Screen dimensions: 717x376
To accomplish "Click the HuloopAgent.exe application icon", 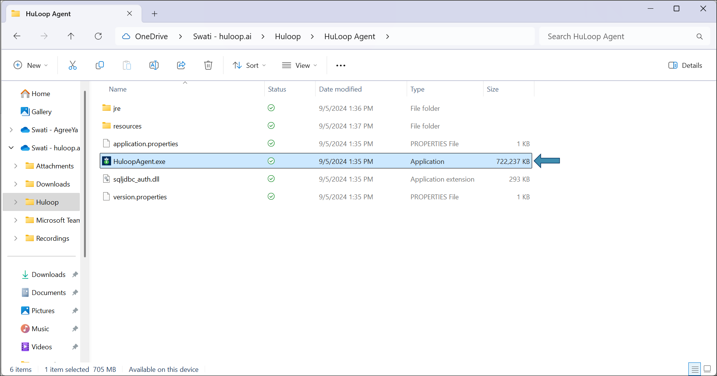I will (107, 161).
